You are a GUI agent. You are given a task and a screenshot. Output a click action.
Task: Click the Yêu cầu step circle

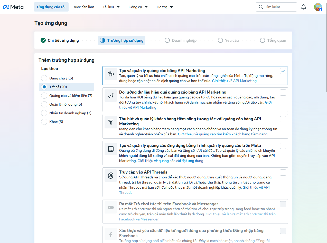click(220, 40)
